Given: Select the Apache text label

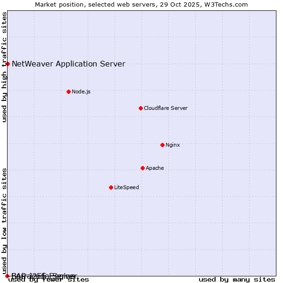Looking at the screenshot, I should tap(155, 168).
